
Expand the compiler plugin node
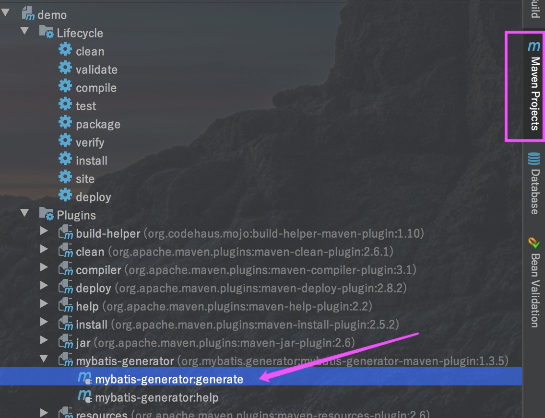[44, 267]
